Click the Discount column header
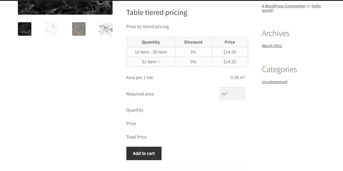 pyautogui.click(x=193, y=42)
